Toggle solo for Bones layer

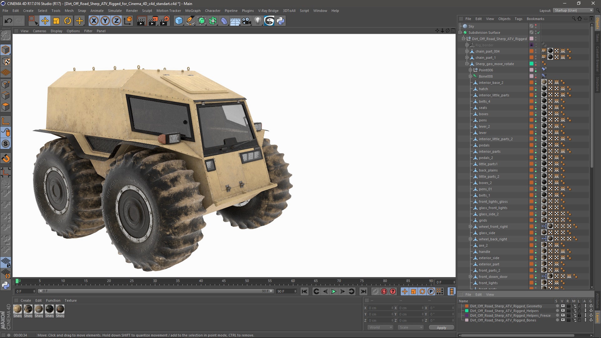coord(557,320)
